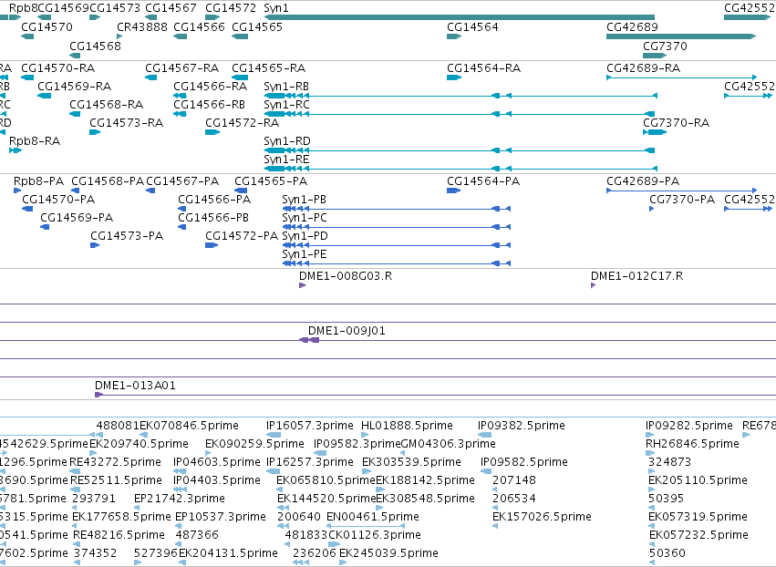Click the IP16057.3prime EST label
The image size is (776, 567).
click(310, 426)
